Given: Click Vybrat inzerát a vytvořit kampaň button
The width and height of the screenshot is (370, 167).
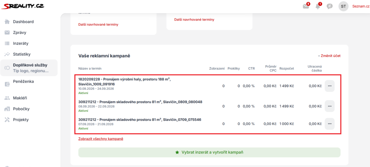Looking at the screenshot, I should tap(209, 152).
